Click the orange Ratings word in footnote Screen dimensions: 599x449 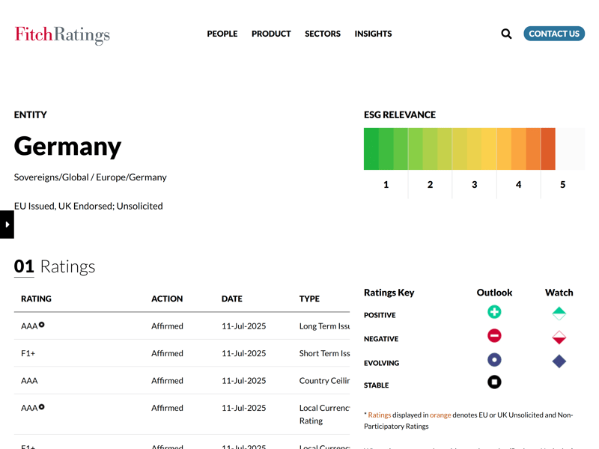[x=380, y=415]
